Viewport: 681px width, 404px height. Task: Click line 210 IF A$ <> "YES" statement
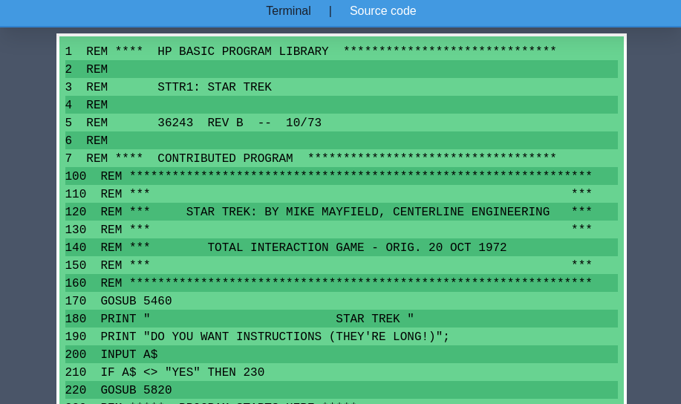tap(342, 372)
